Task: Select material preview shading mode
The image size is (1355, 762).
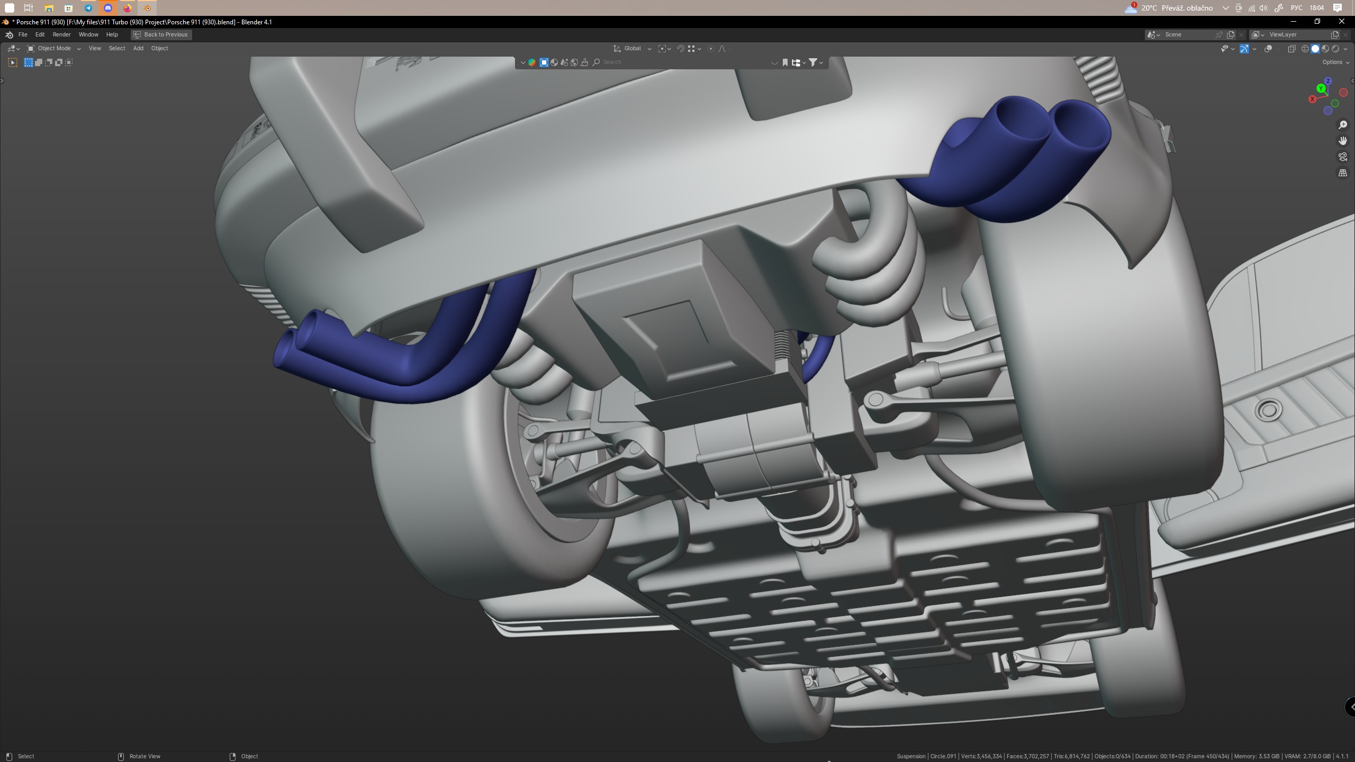Action: point(1325,49)
